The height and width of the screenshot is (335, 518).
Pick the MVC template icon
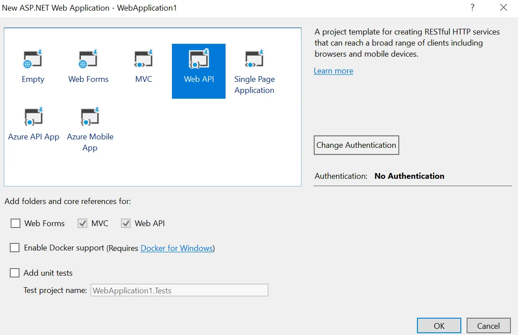click(144, 59)
